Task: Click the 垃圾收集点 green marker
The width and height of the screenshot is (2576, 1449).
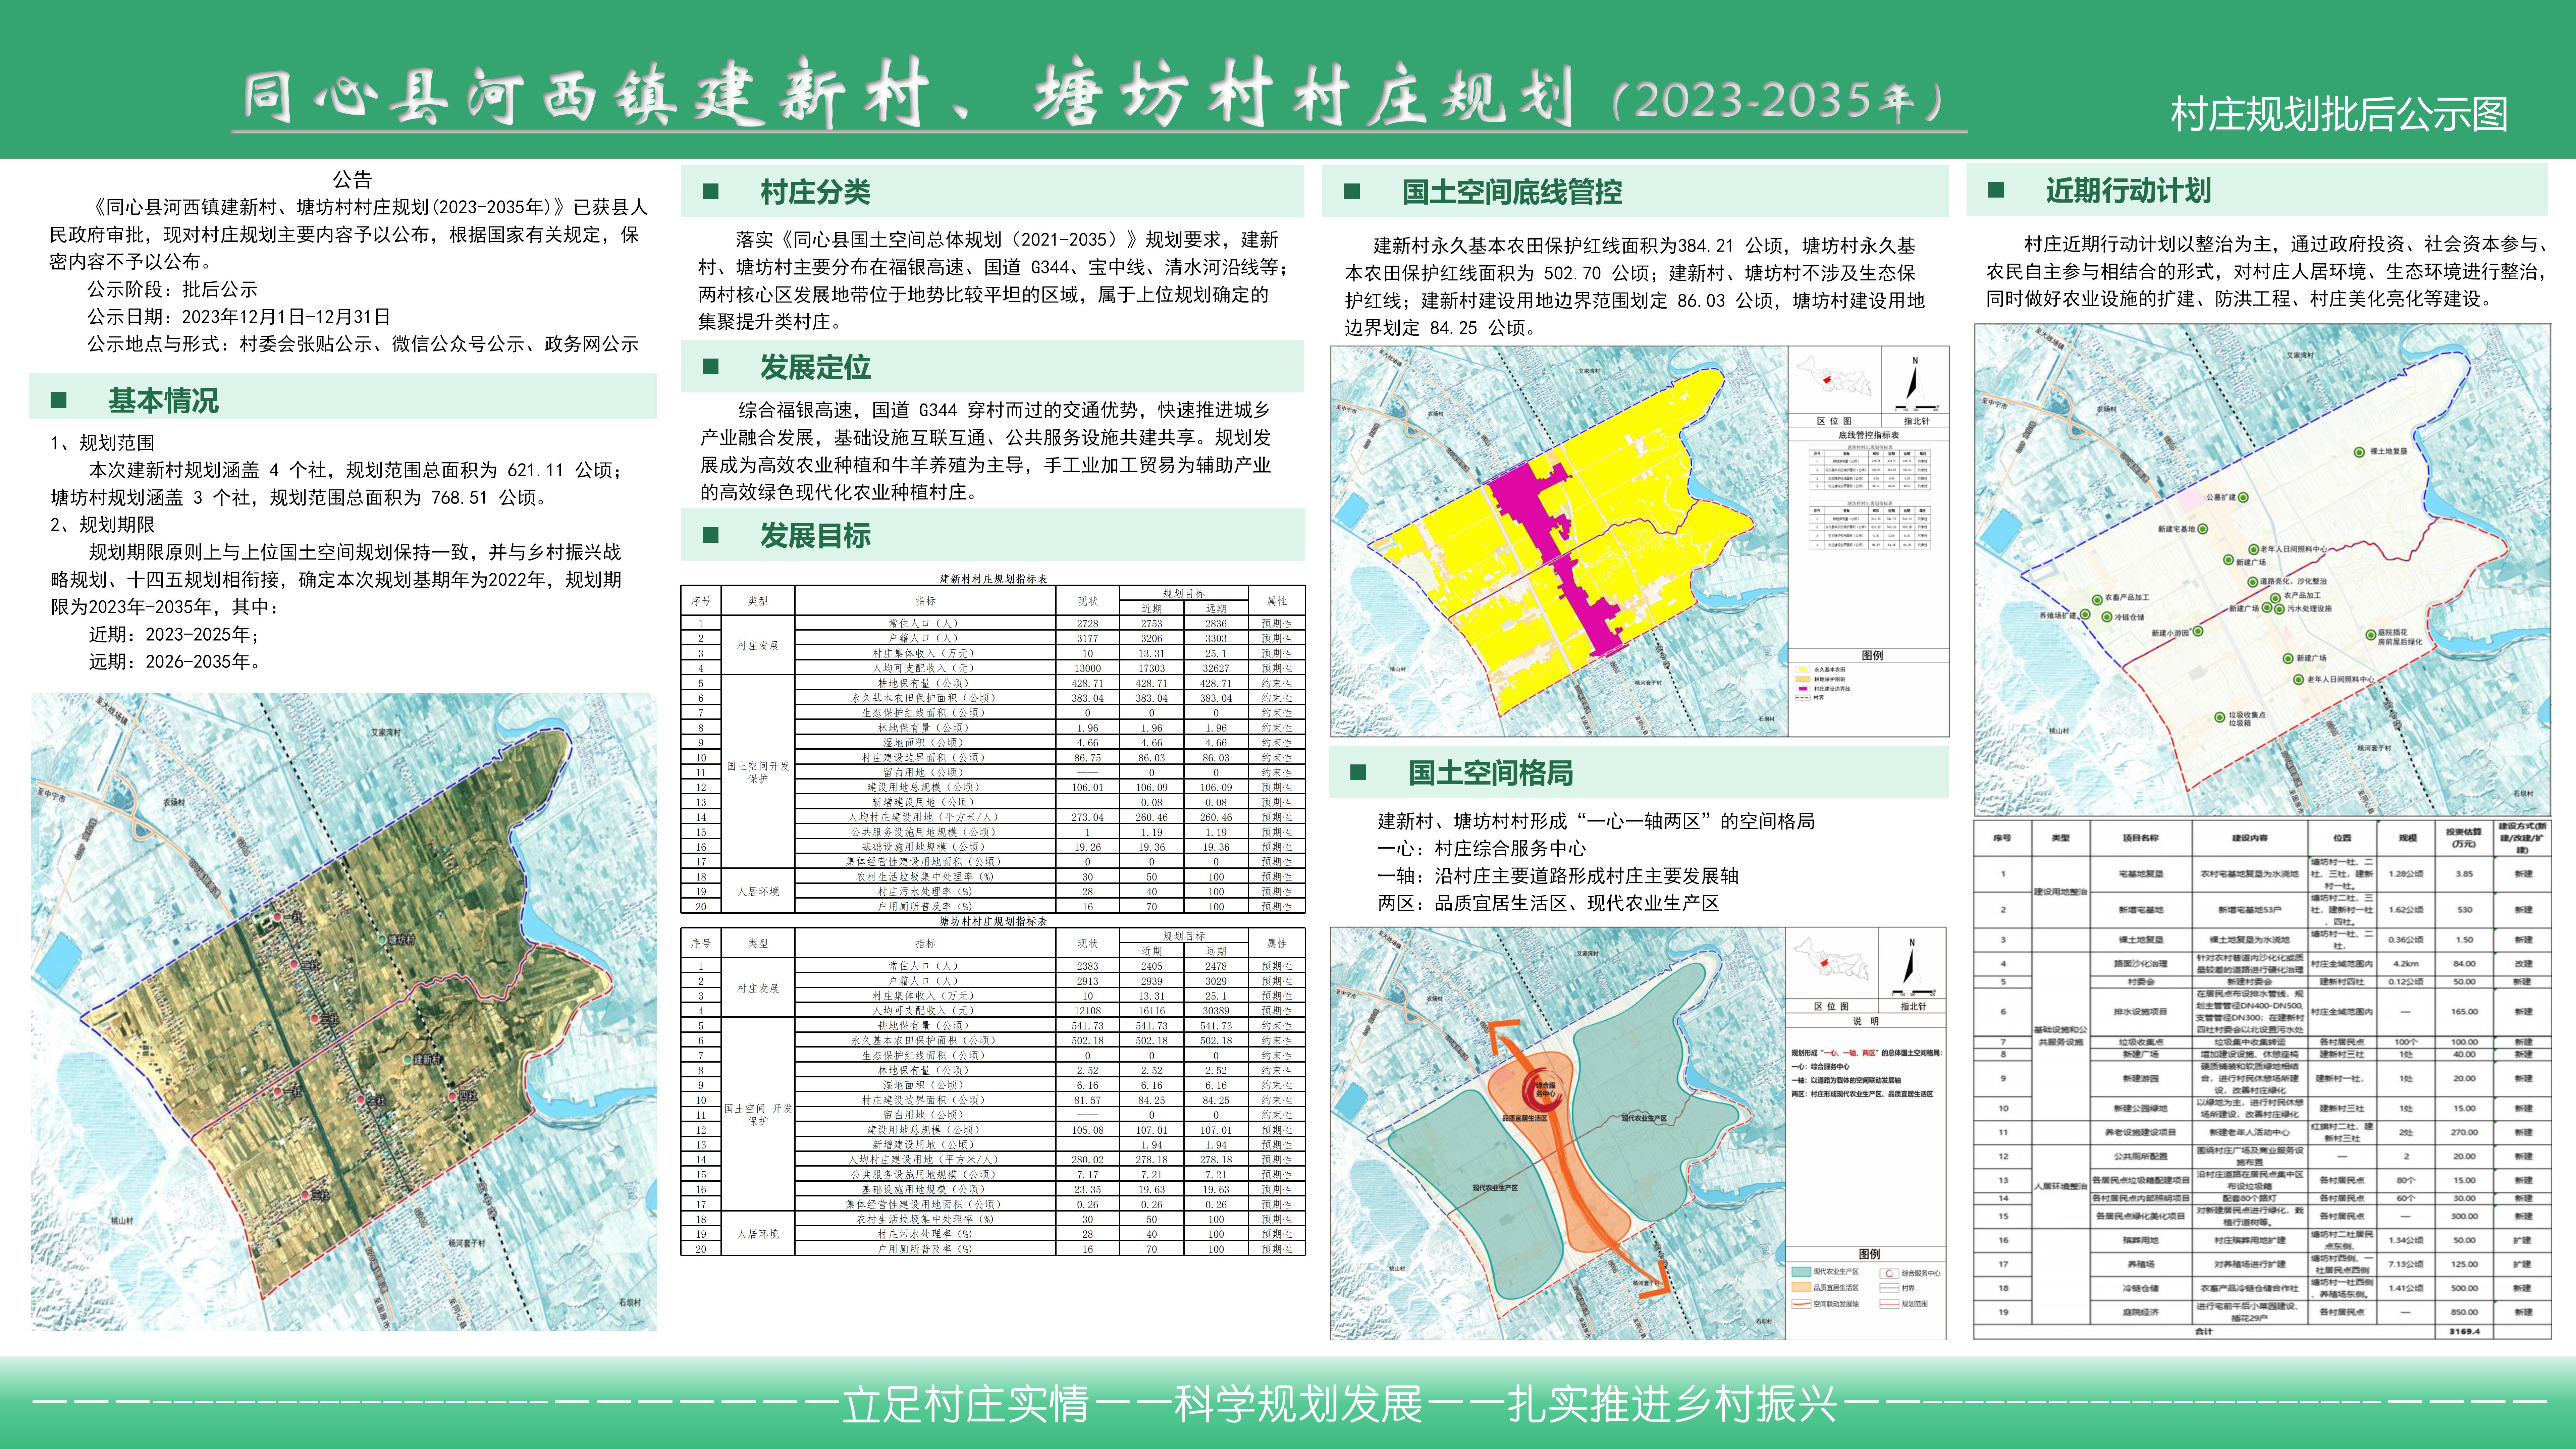Action: pyautogui.click(x=2220, y=717)
